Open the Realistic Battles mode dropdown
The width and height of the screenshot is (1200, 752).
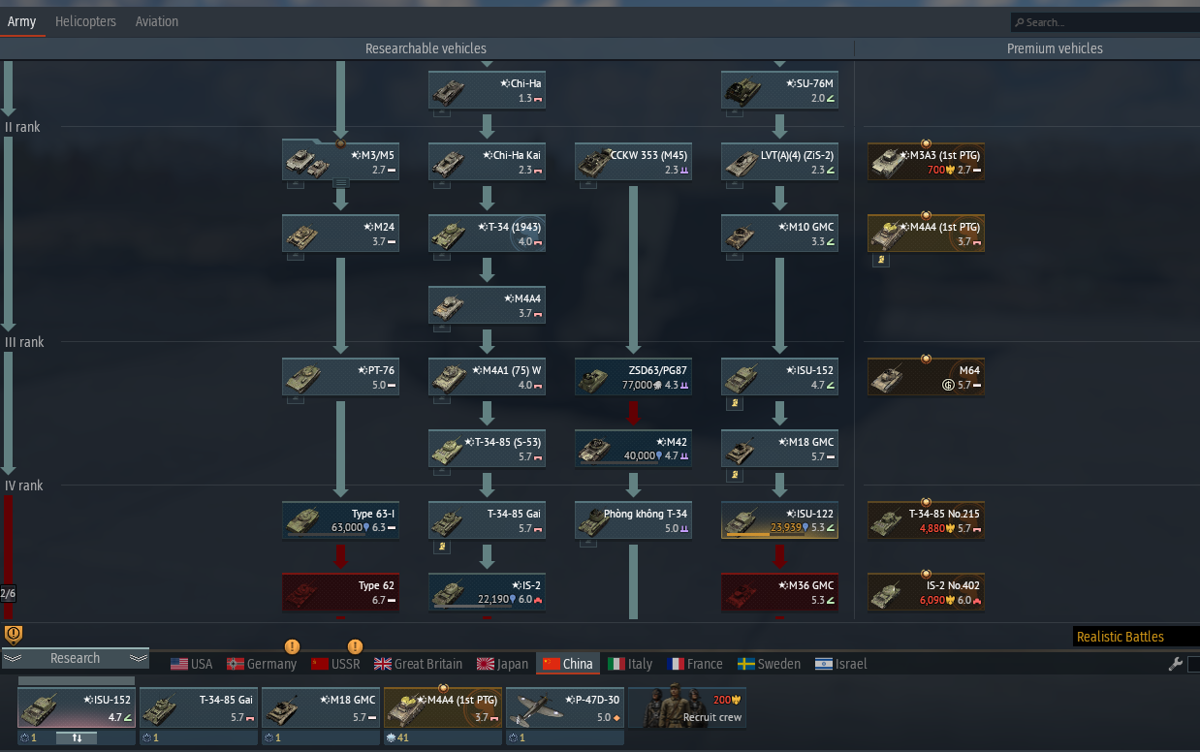(x=1136, y=637)
